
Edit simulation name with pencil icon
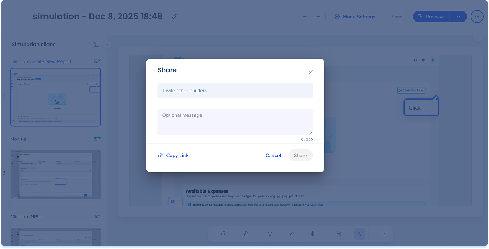(x=174, y=17)
